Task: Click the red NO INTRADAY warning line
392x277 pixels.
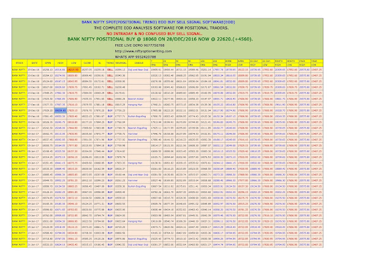Action: pyautogui.click(x=154, y=34)
